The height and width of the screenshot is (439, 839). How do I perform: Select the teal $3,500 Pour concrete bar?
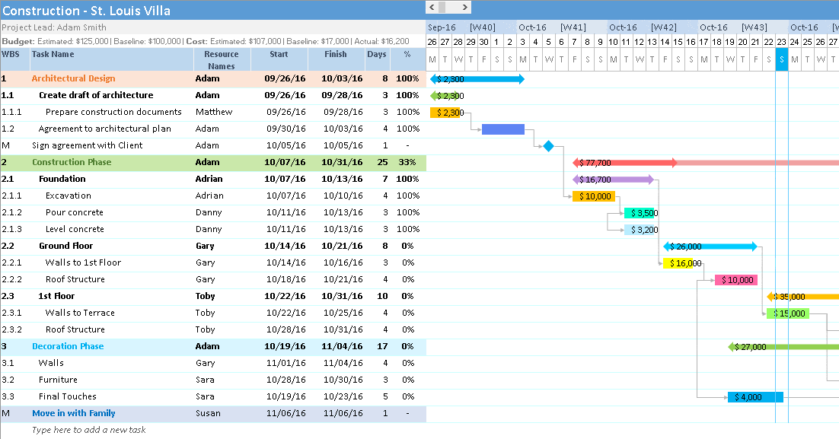[x=640, y=213]
